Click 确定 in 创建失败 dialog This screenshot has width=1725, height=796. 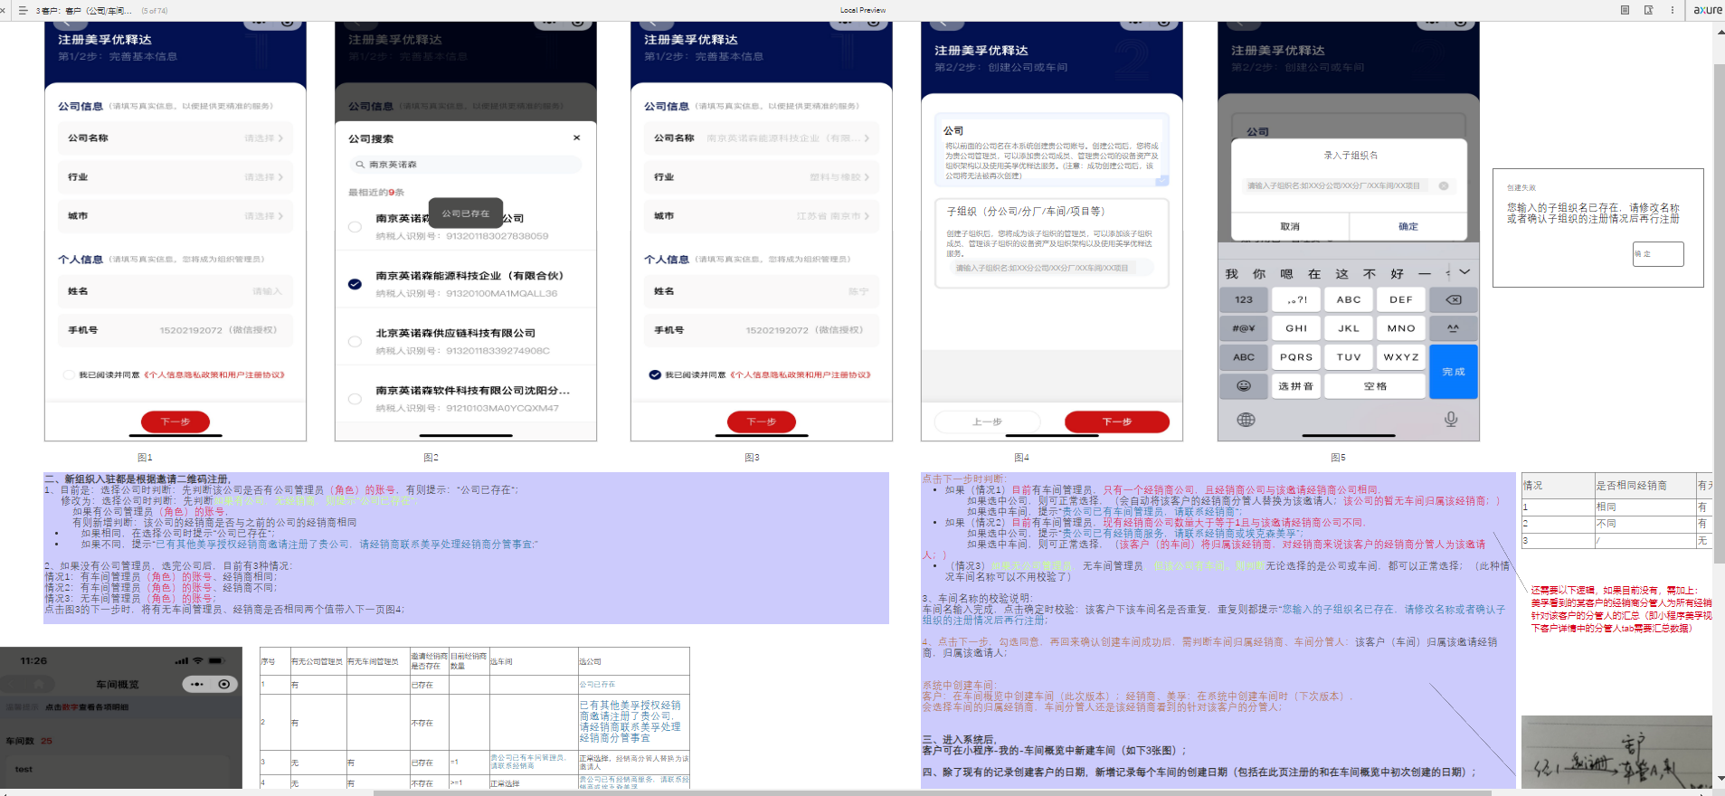pyautogui.click(x=1658, y=254)
